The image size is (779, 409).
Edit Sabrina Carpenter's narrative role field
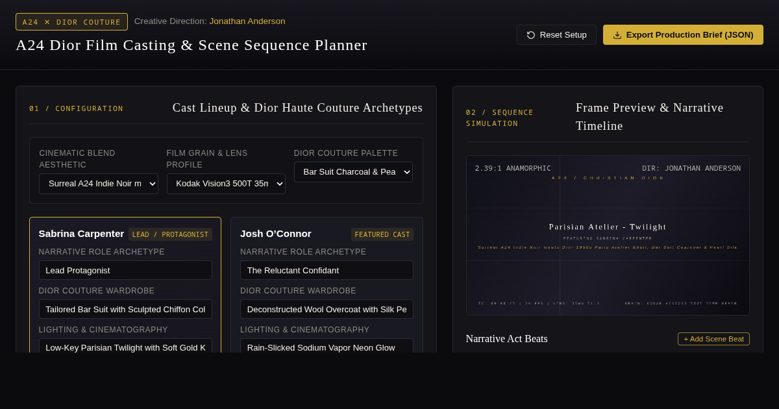coord(125,270)
